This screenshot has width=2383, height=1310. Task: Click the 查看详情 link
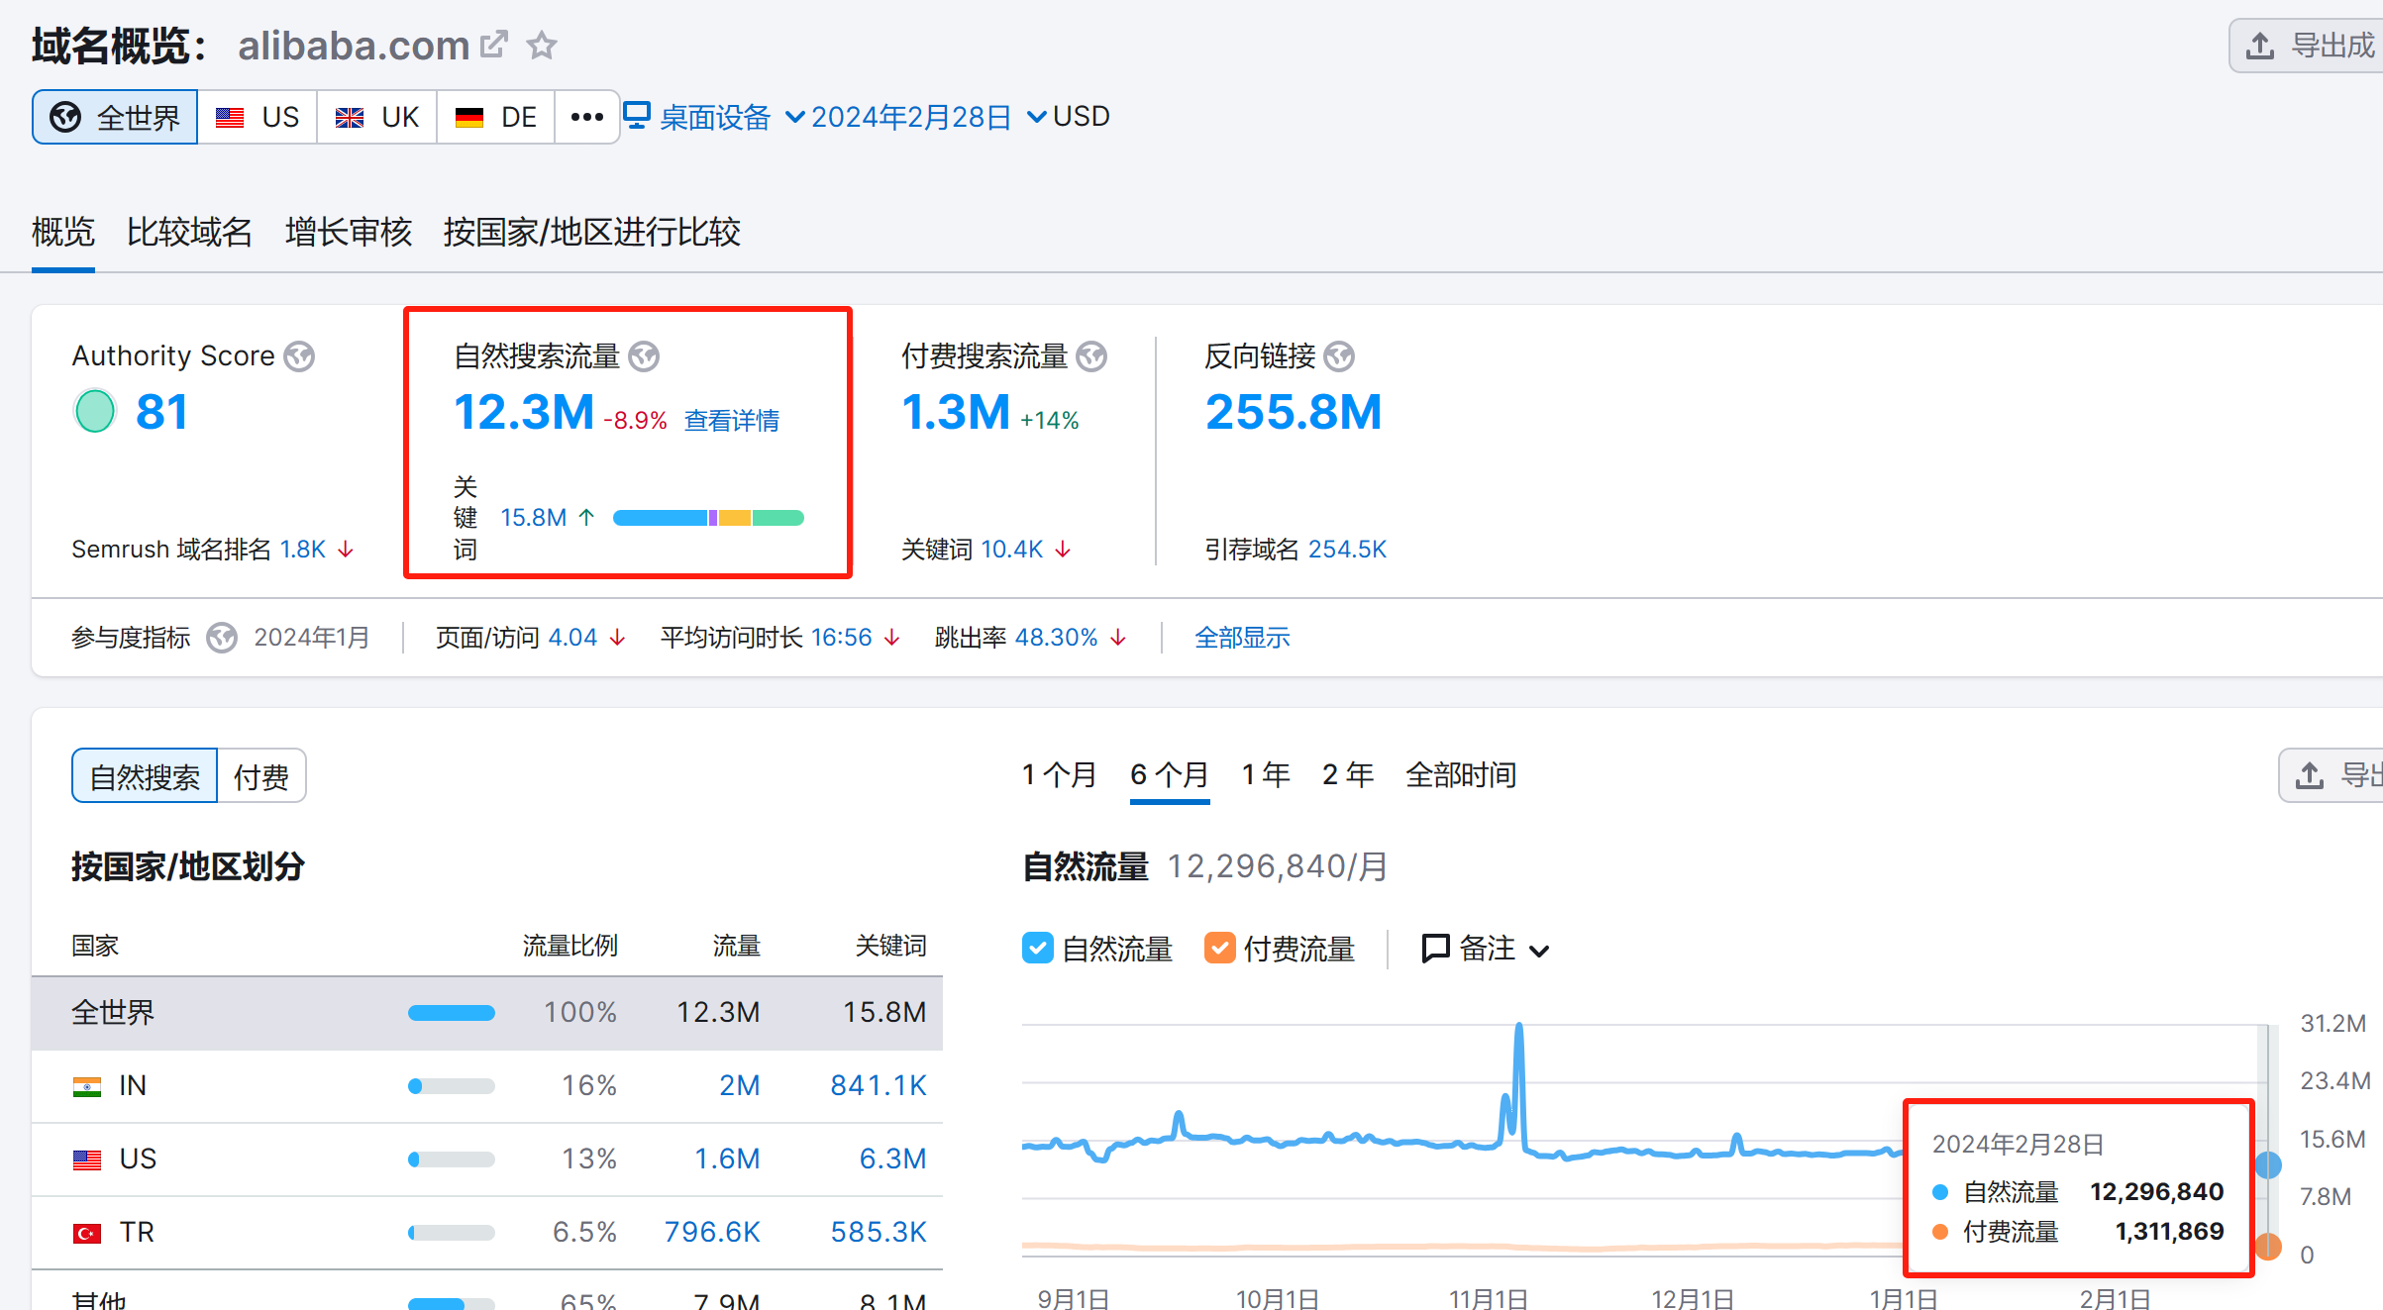[x=731, y=421]
